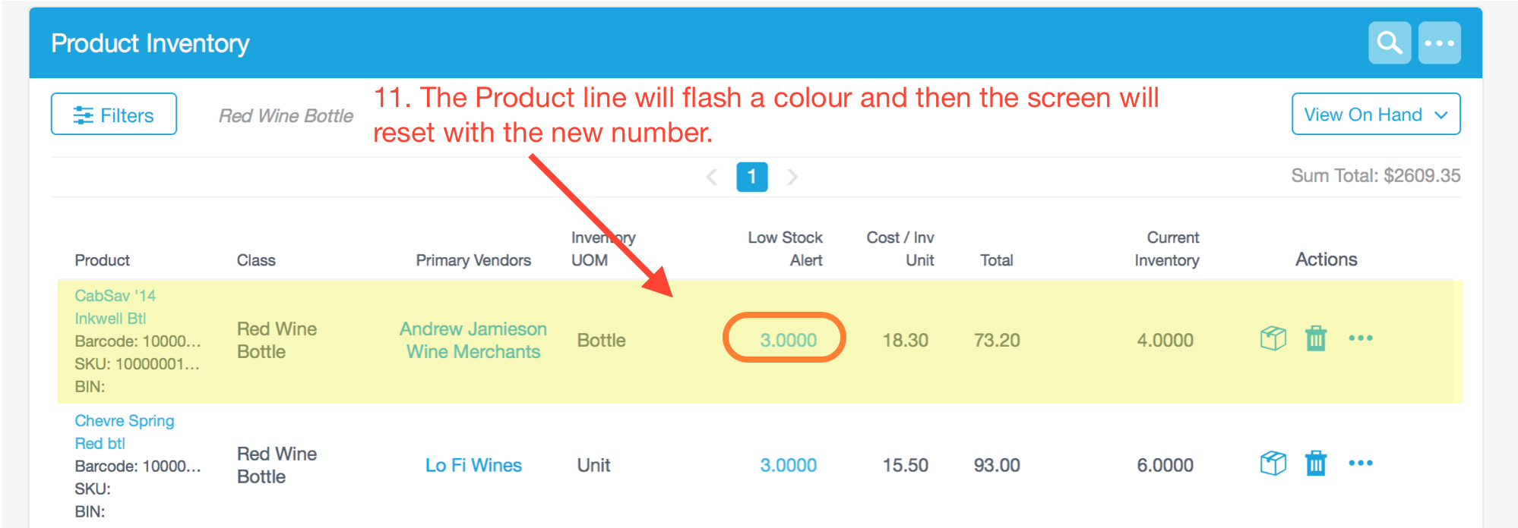Viewport: 1518px width, 528px height.
Task: Go to next page arrow
Action: [792, 178]
